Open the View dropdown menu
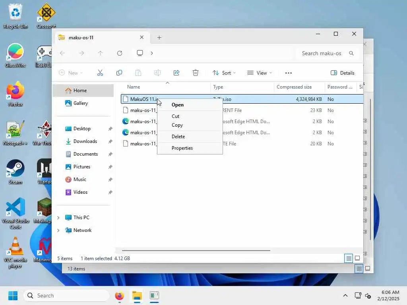407x305 pixels. [x=260, y=73]
